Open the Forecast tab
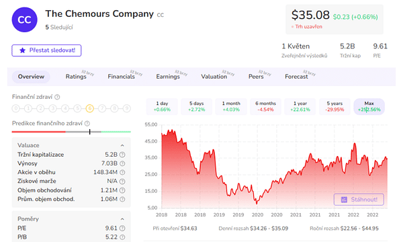Image resolution: width=403 pixels, height=242 pixels. [296, 77]
